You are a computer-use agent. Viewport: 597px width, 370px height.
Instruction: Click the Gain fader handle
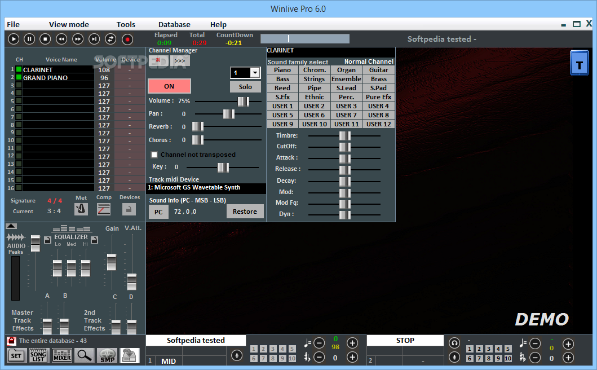click(112, 262)
